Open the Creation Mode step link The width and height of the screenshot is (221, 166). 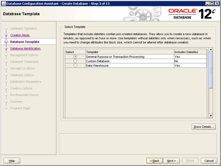20,35
